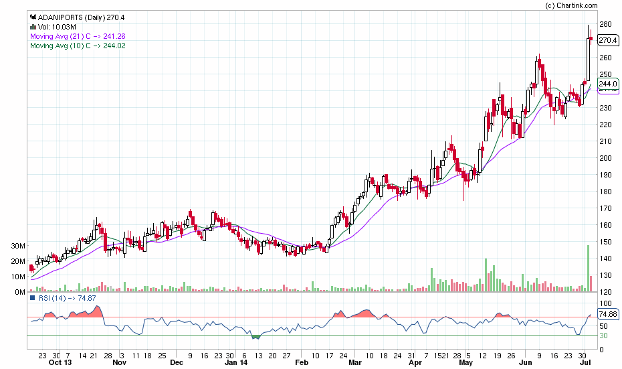
Task: Click the May month label
Action: [x=465, y=362]
